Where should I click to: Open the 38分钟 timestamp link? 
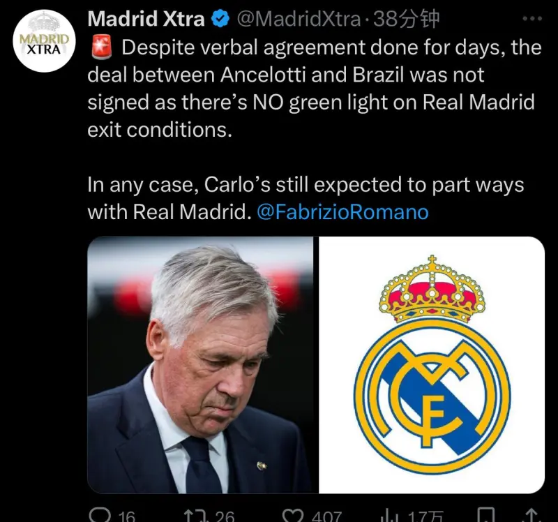tap(407, 19)
